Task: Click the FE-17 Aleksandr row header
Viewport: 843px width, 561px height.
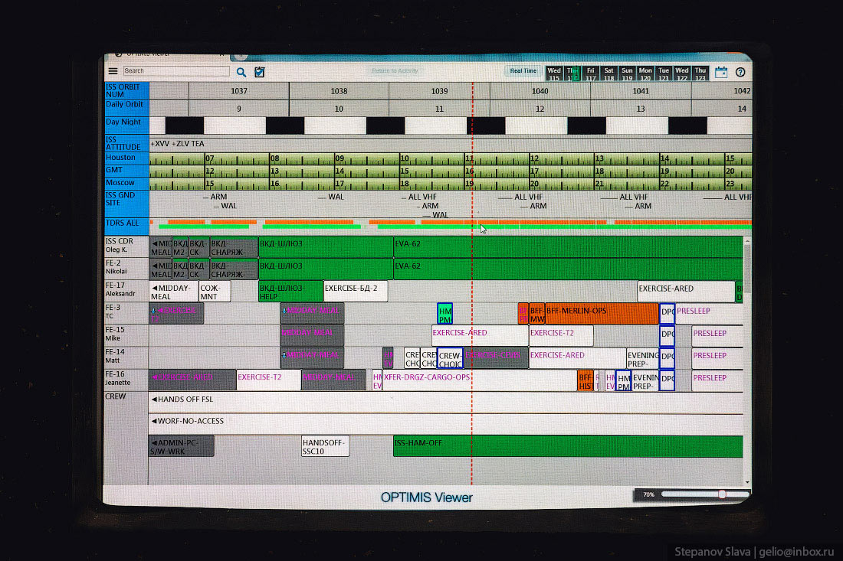Action: point(126,291)
